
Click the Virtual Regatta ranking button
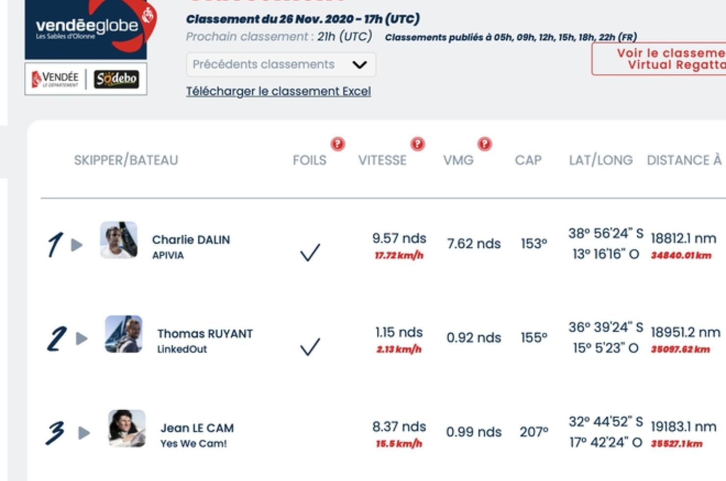tap(659, 59)
